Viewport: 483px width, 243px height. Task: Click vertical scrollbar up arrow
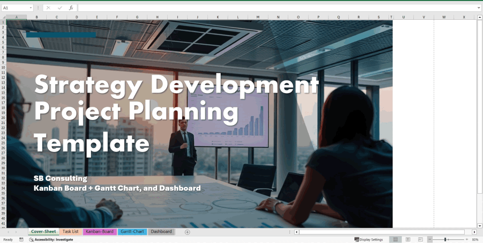coord(479,17)
